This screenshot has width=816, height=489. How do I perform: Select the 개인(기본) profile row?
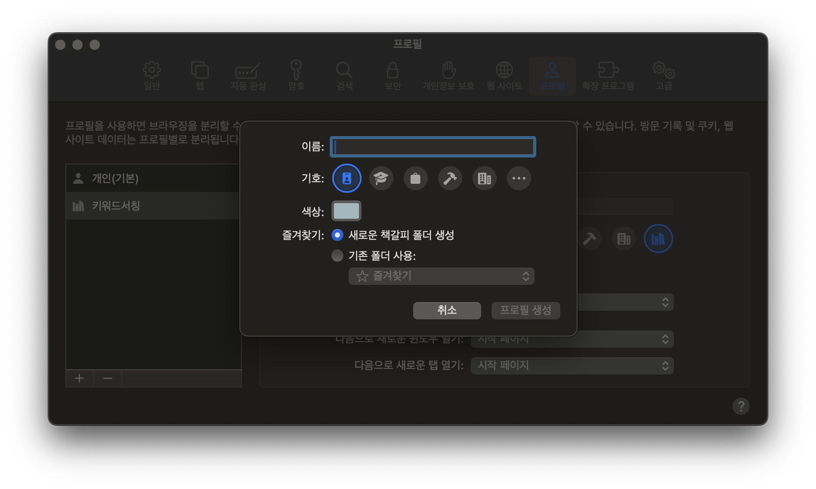[153, 178]
